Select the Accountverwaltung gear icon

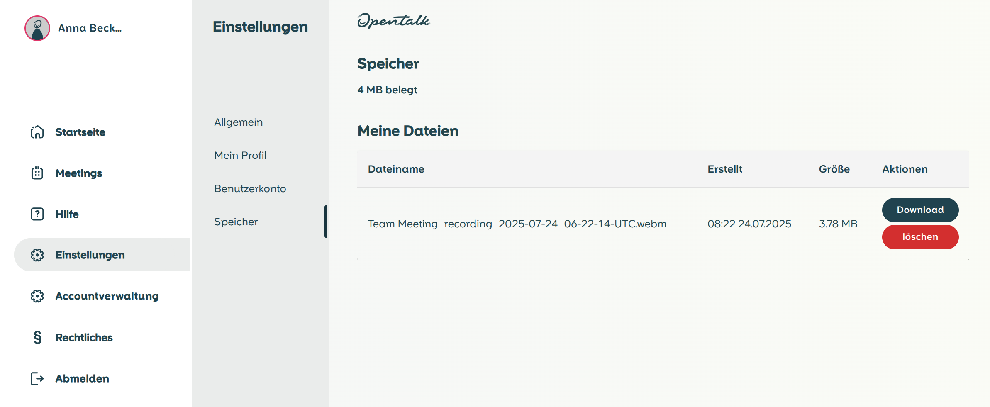point(37,296)
